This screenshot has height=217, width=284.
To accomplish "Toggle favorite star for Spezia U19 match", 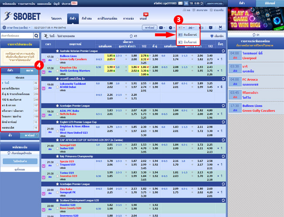I will point(57,164).
